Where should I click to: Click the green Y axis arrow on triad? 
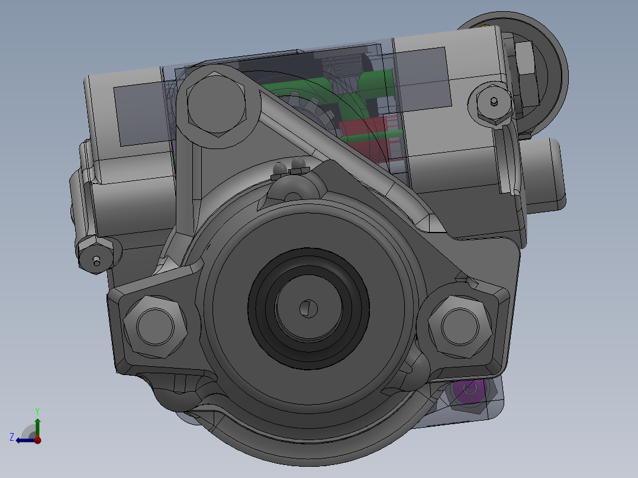point(37,427)
